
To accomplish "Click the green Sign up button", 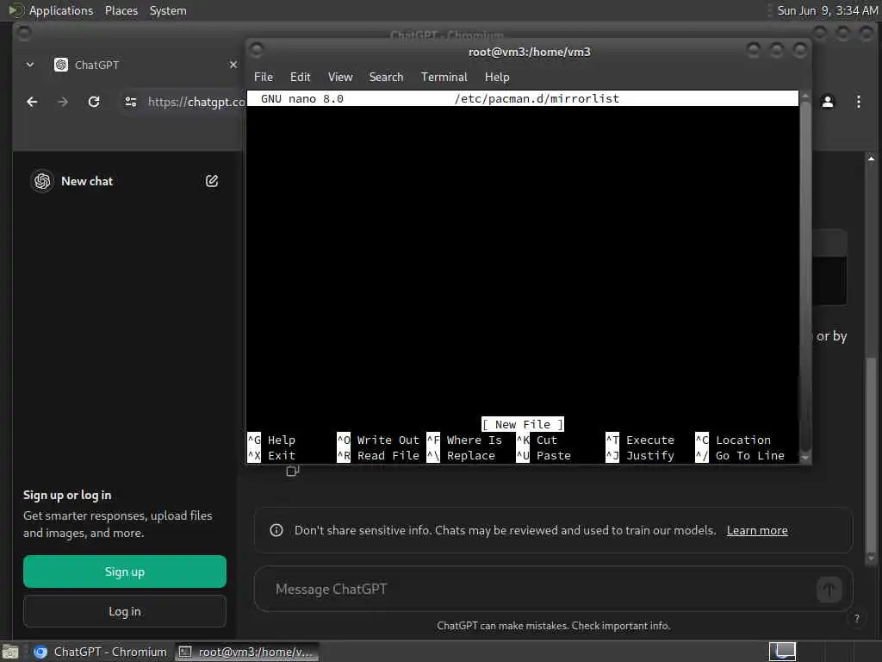I will pos(125,572).
